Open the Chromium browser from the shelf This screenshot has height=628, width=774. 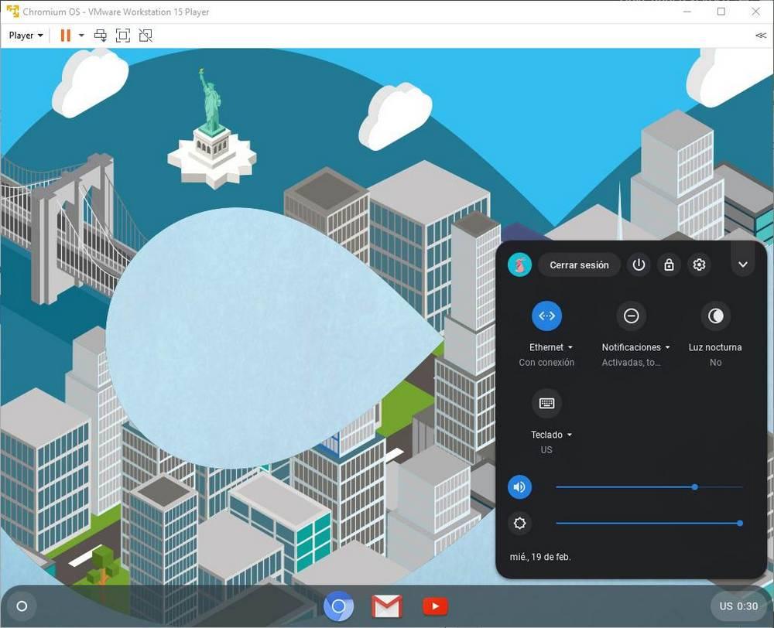(x=339, y=606)
